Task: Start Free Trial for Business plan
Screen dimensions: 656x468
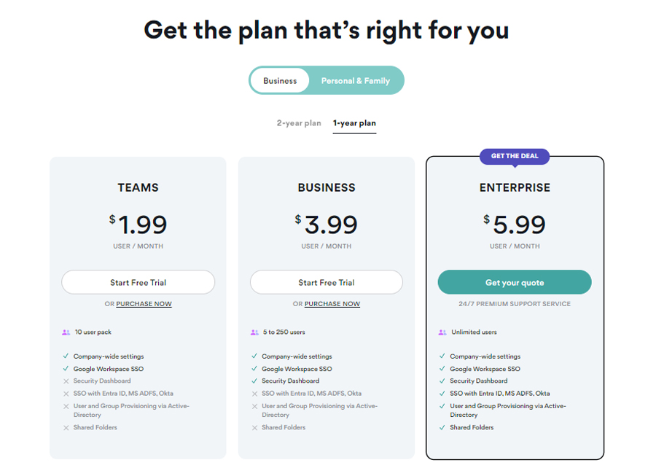Action: point(327,282)
